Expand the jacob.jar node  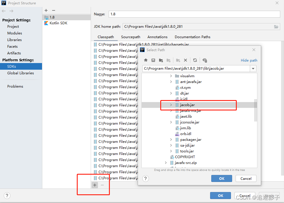pyautogui.click(x=171, y=105)
